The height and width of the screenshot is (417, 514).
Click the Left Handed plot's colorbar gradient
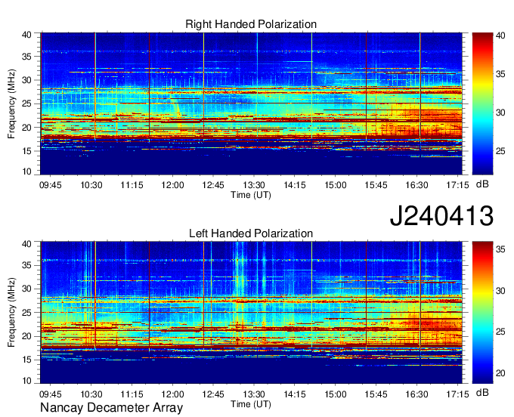(482, 313)
